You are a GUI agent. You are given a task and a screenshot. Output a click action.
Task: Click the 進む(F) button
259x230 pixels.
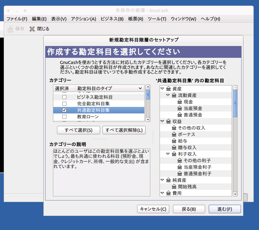point(225,209)
